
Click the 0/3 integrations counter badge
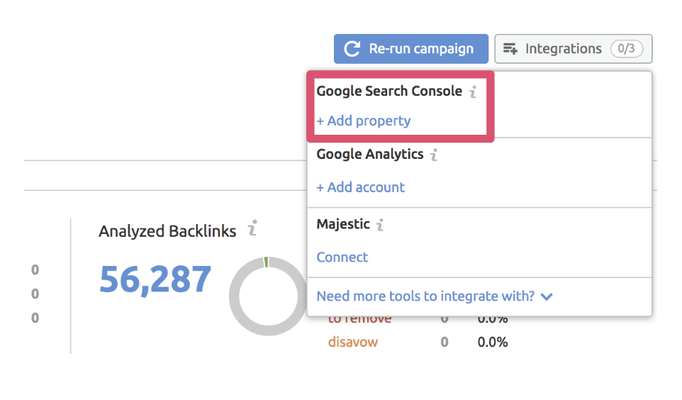[625, 49]
